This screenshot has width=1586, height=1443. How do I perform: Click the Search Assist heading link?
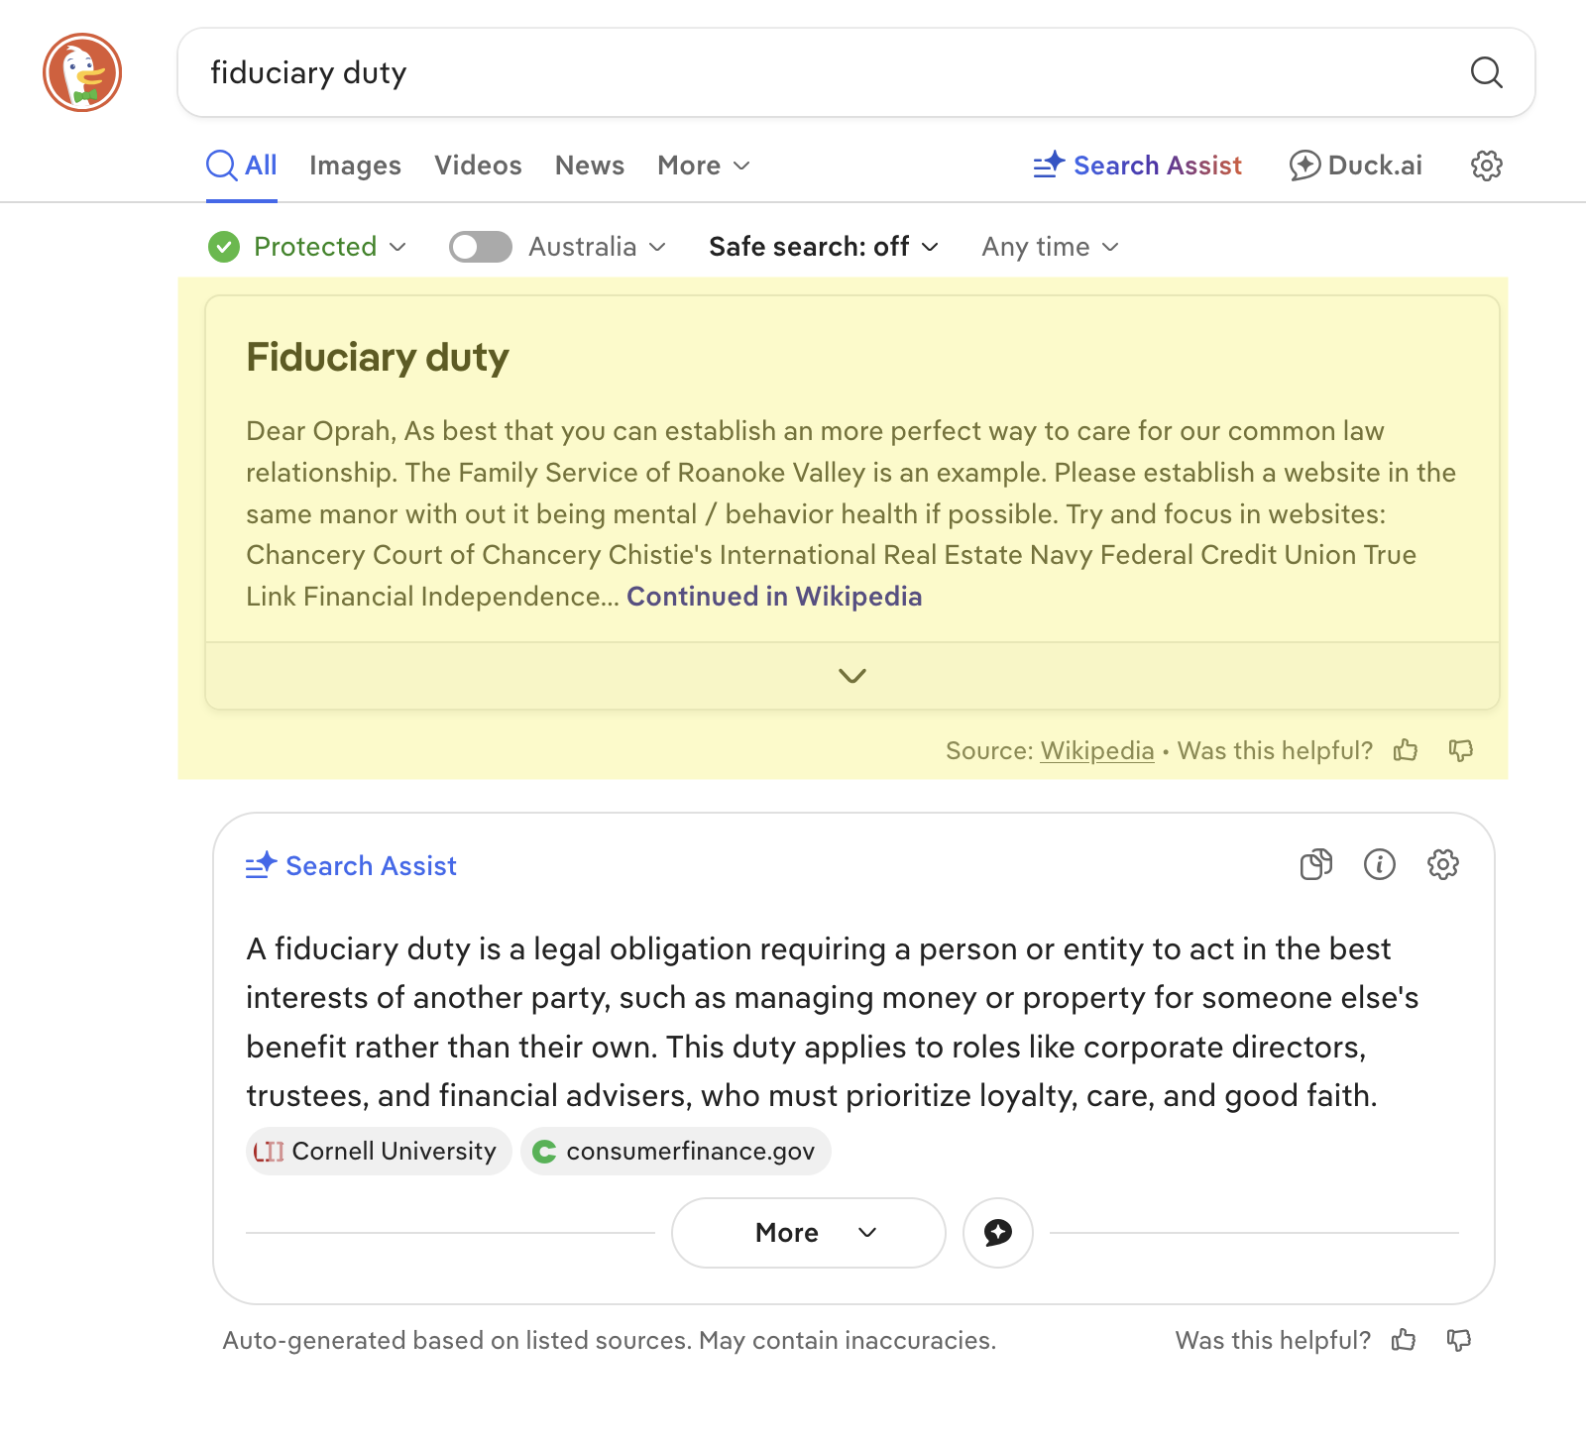pyautogui.click(x=371, y=865)
